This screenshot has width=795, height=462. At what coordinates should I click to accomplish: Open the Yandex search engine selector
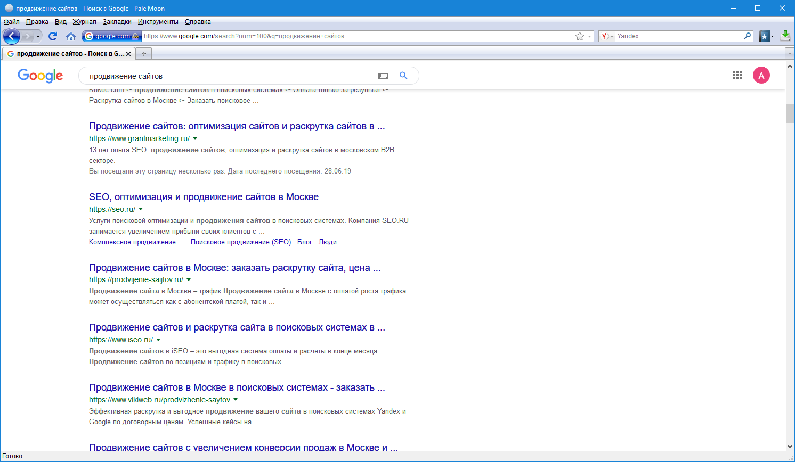606,36
